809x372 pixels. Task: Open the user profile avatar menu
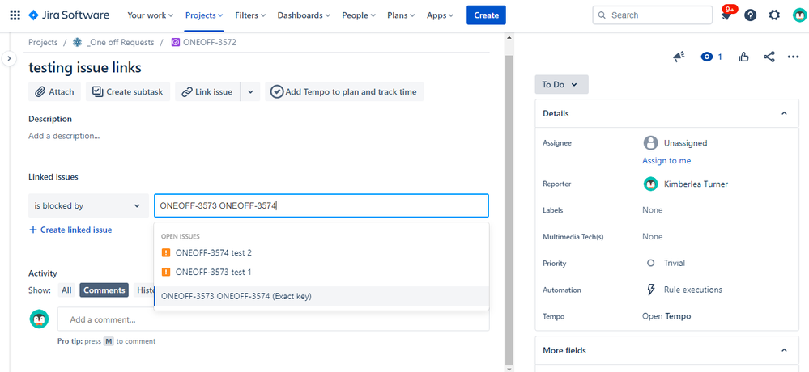click(x=799, y=15)
